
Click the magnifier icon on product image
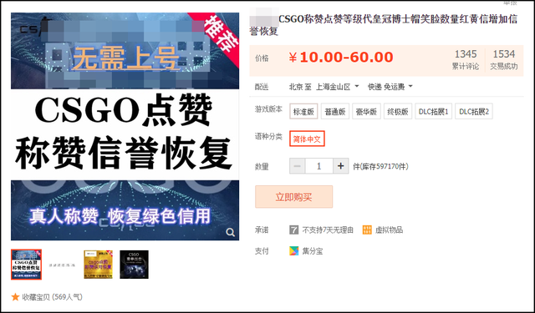(x=231, y=232)
